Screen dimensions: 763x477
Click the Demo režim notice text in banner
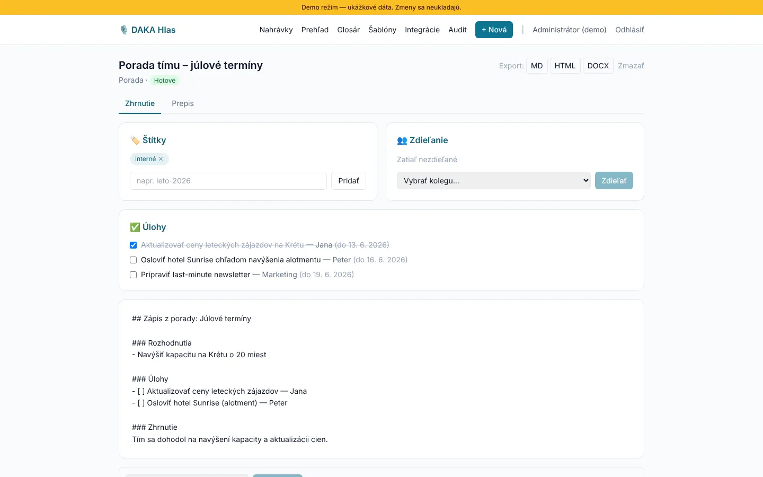pos(381,7)
